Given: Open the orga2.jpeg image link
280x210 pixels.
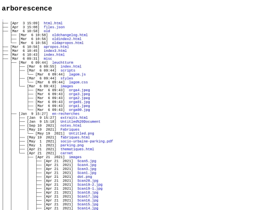Looking at the screenshot, I should (x=79, y=98).
